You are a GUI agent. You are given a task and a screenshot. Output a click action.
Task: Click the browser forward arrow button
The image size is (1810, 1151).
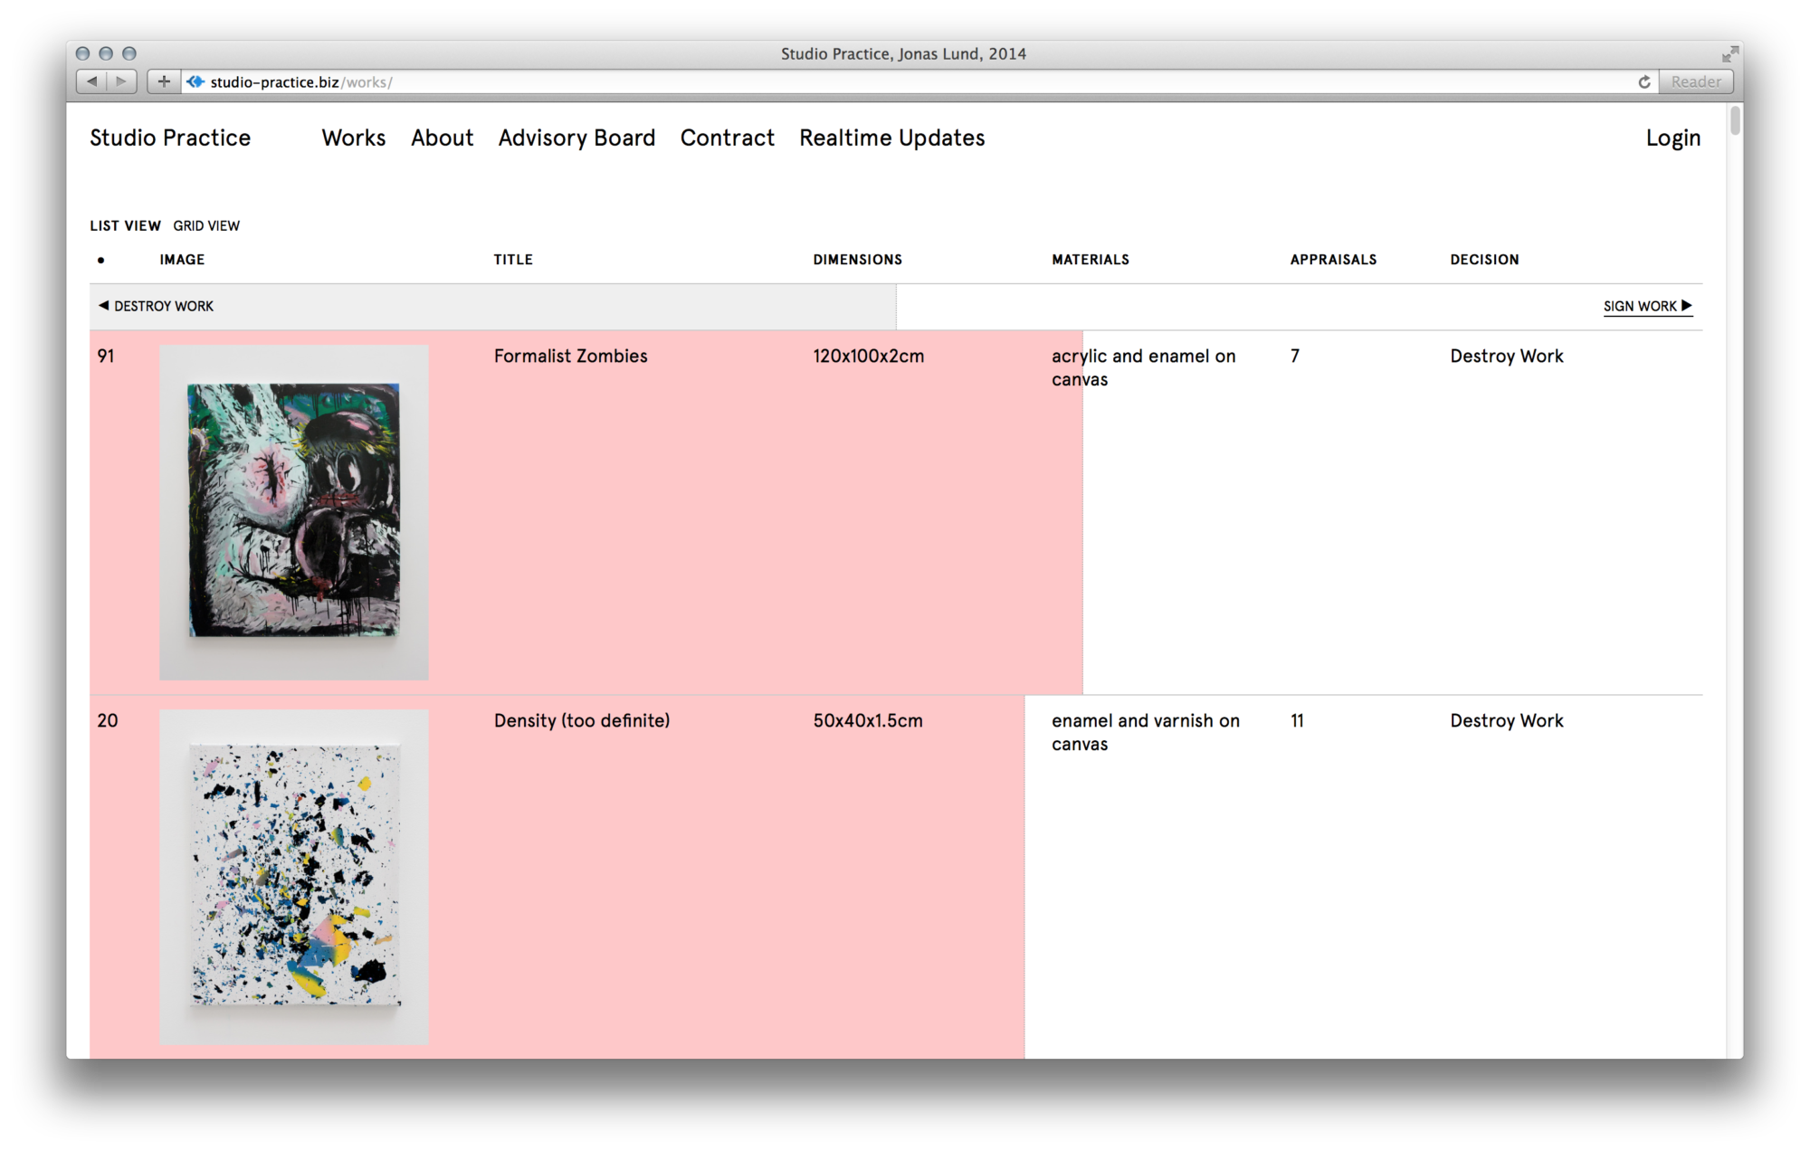121,81
